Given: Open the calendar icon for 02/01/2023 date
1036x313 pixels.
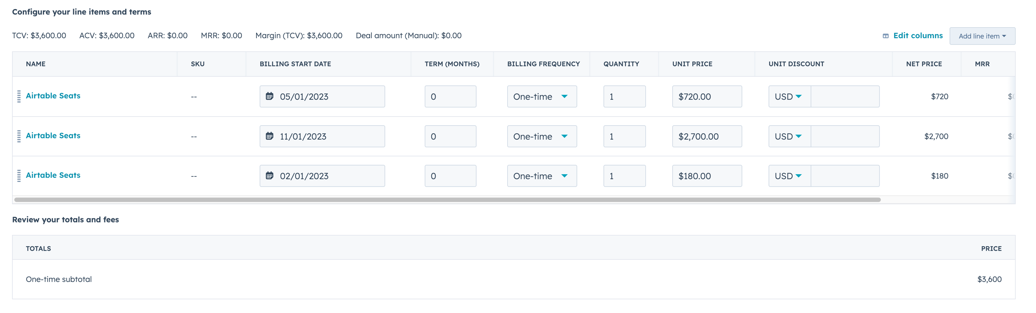Looking at the screenshot, I should pos(269,175).
